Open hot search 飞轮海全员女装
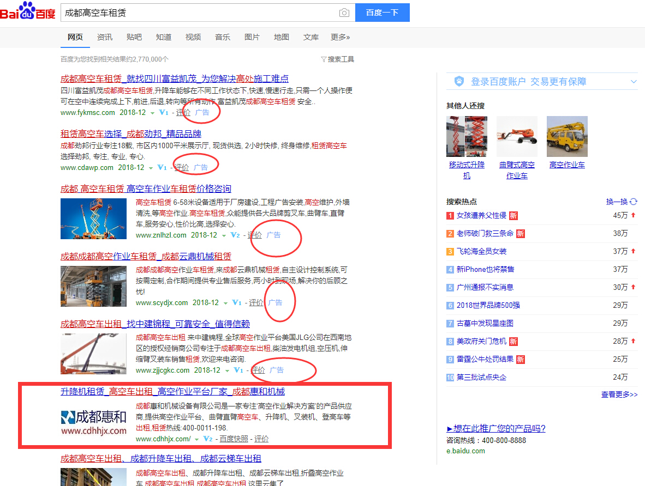 [x=481, y=251]
